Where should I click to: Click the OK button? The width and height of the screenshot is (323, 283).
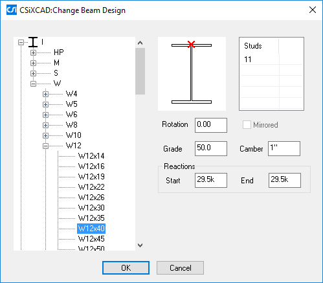pos(126,268)
